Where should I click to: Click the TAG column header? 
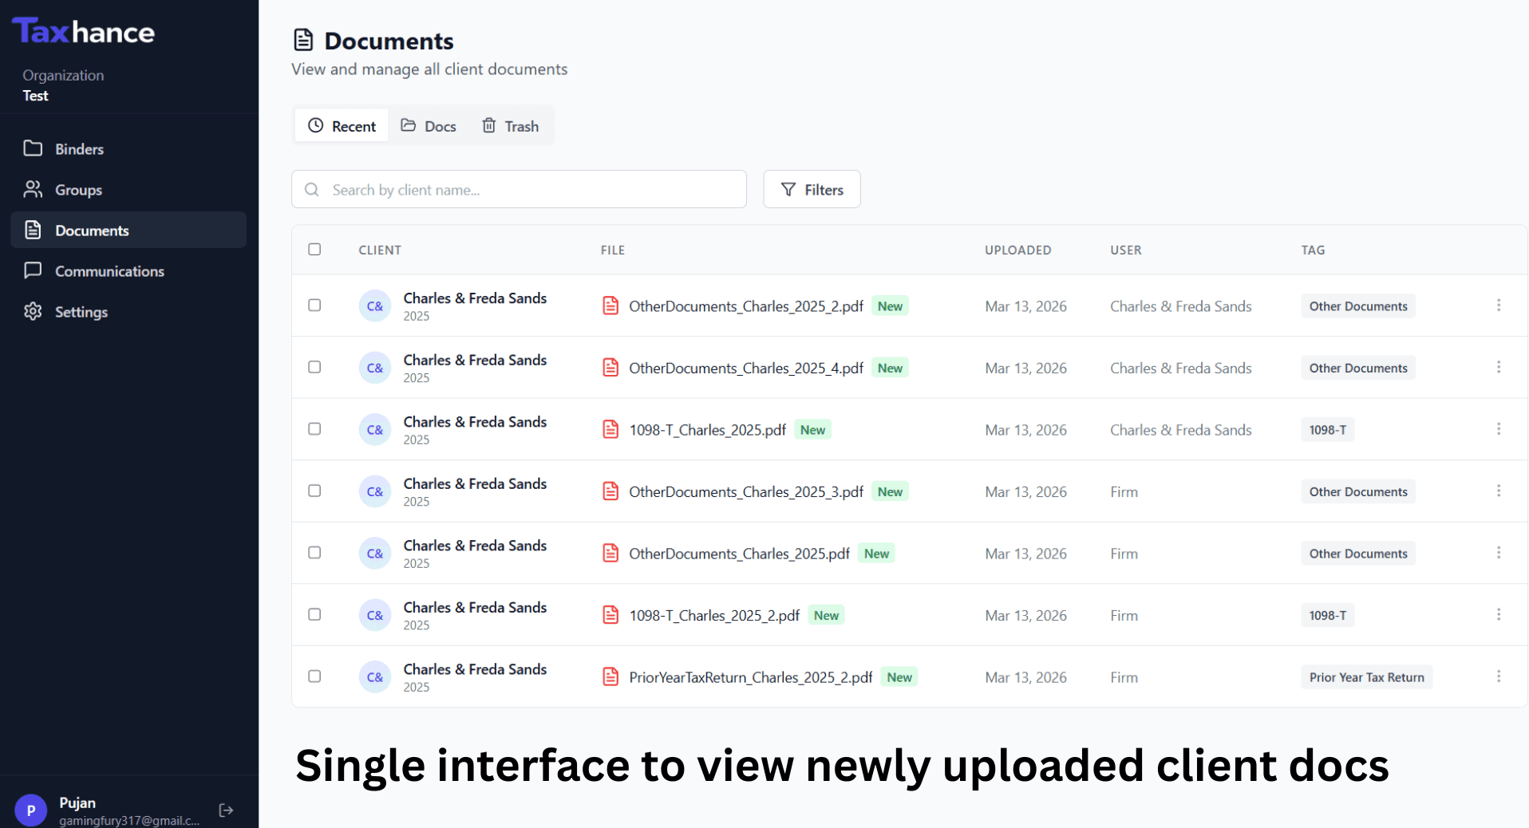1313,250
